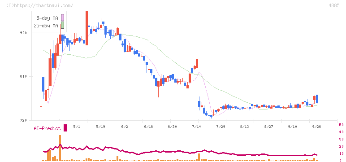Image resolution: width=346 pixels, height=162 pixels.
Task: Select the 9/10 date axis label
Action: [x=292, y=127]
